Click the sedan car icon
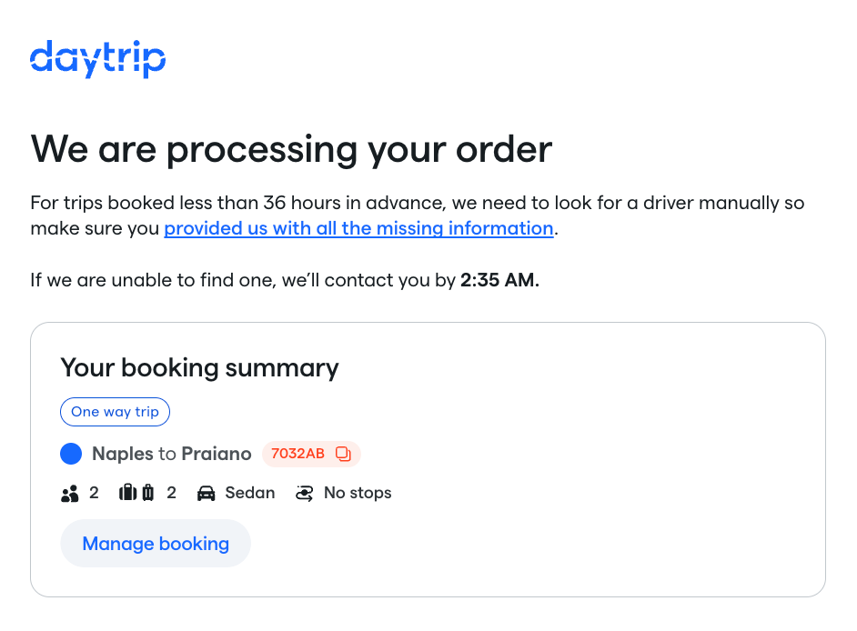857x631 pixels. [x=206, y=494]
